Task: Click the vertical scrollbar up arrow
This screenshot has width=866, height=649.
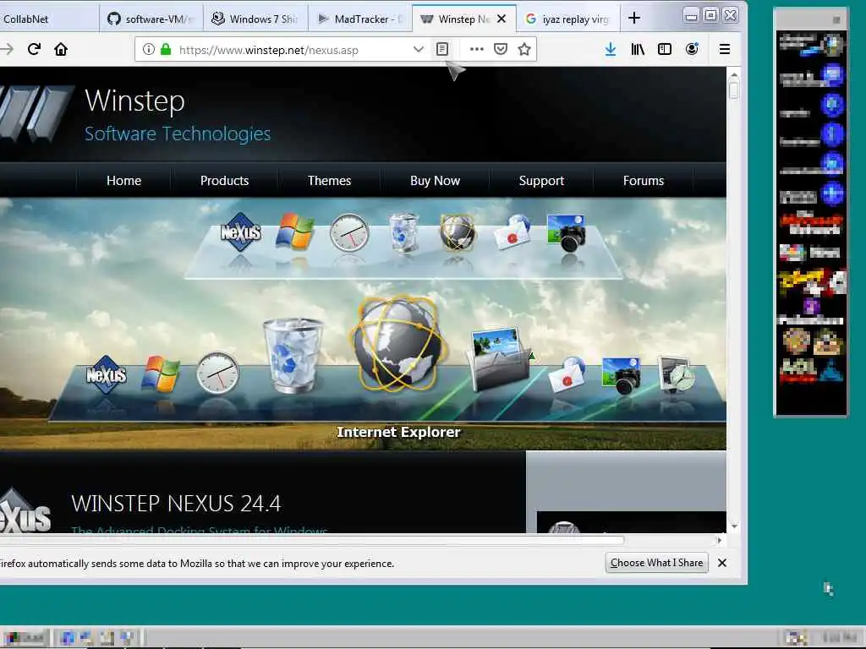Action: pos(734,74)
